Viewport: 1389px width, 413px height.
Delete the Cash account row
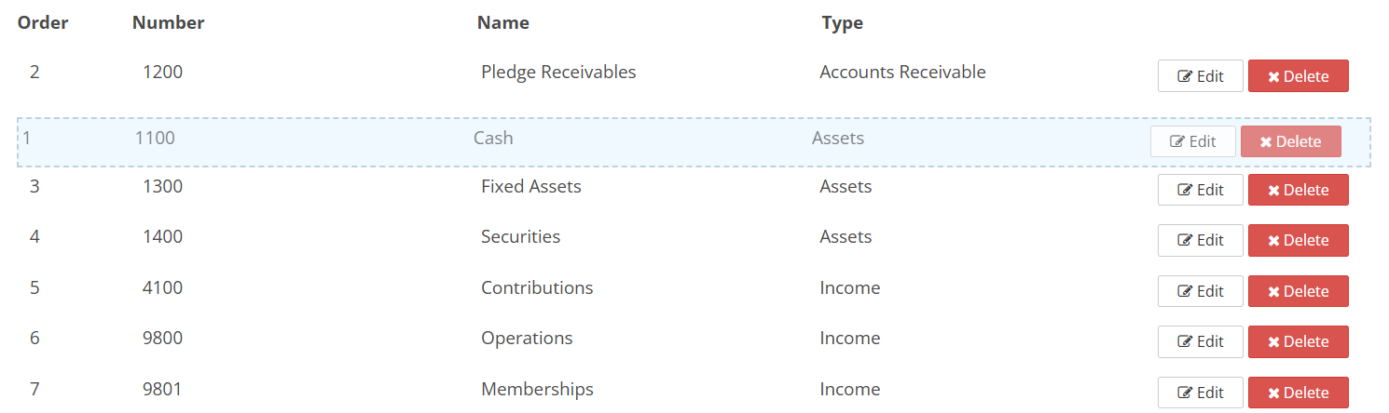click(1290, 141)
